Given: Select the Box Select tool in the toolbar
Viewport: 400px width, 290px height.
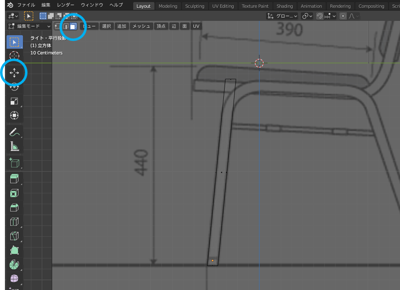Looking at the screenshot, I should coord(14,42).
